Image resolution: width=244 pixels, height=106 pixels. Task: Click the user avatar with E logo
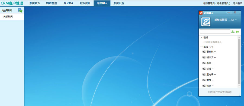pyautogui.click(x=206, y=22)
